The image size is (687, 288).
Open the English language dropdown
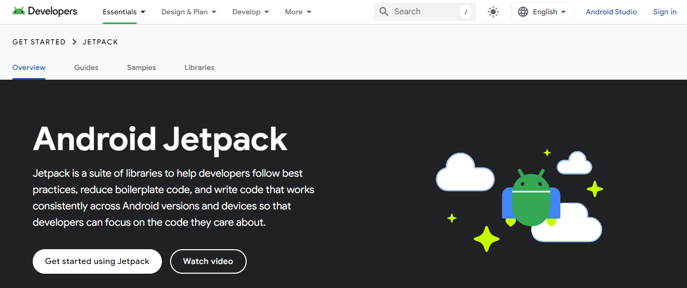pyautogui.click(x=542, y=12)
